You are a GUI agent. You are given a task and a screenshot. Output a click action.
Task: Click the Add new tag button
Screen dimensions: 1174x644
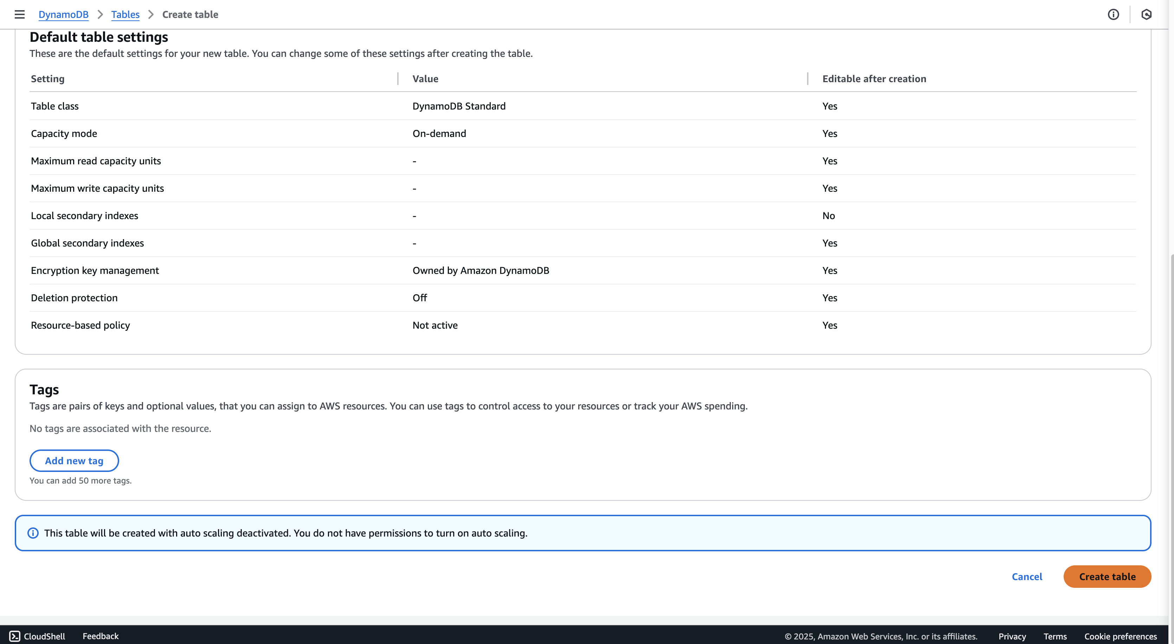[x=74, y=460]
